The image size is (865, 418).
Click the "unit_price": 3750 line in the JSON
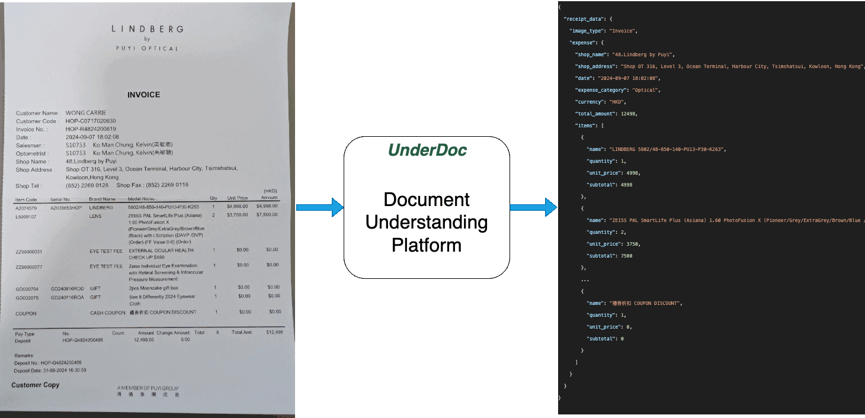point(614,244)
